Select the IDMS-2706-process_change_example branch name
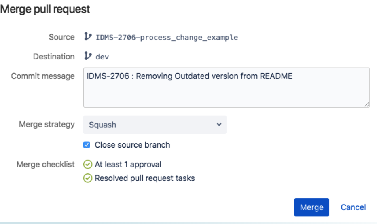The width and height of the screenshot is (377, 224). [167, 38]
